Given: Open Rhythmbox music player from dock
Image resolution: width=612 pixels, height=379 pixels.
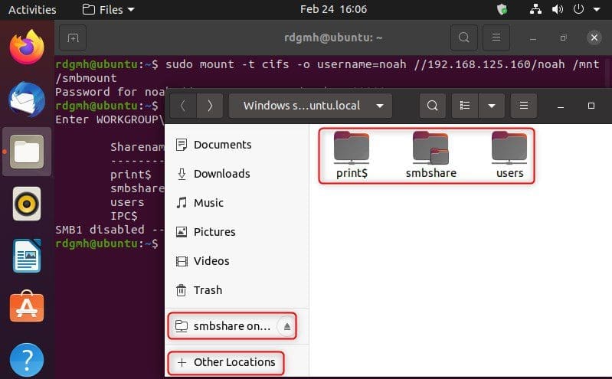Looking at the screenshot, I should [27, 204].
